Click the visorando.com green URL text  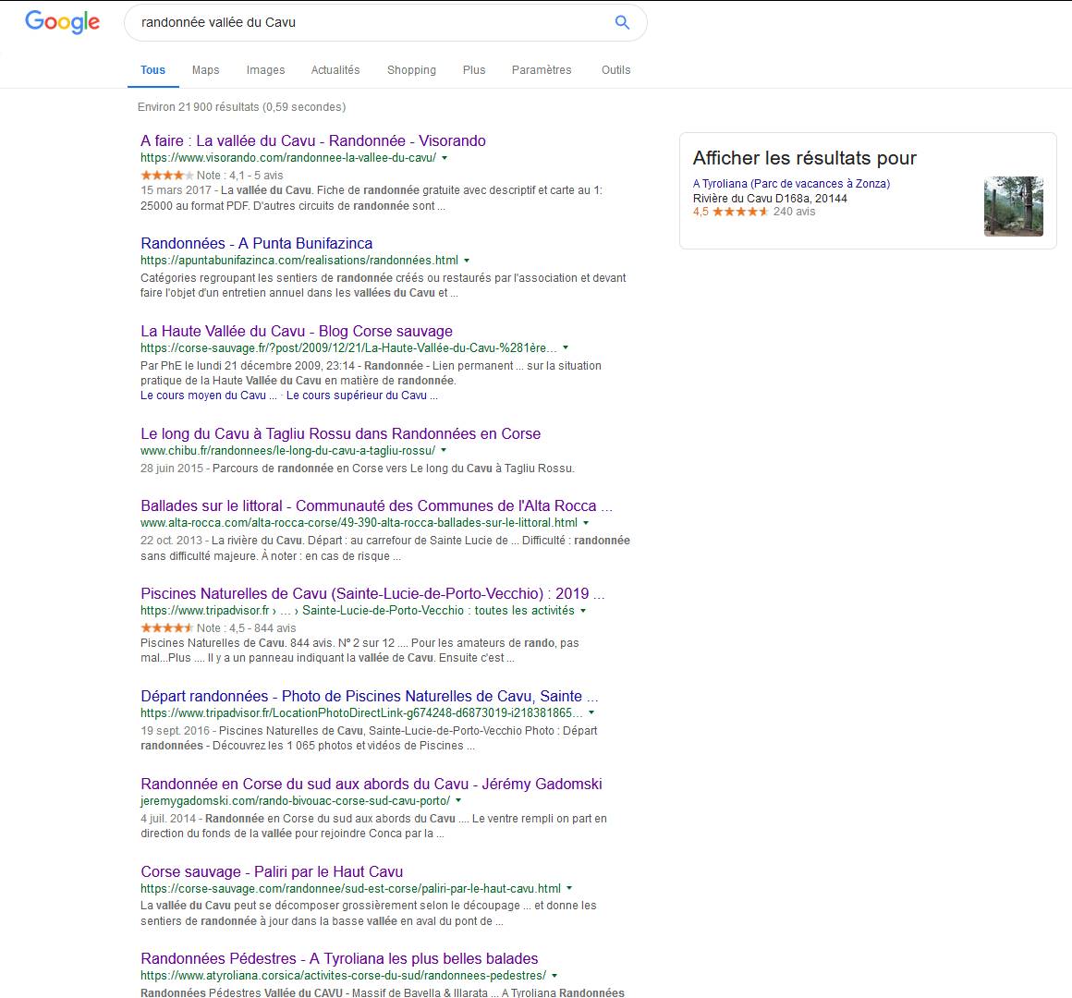click(287, 158)
